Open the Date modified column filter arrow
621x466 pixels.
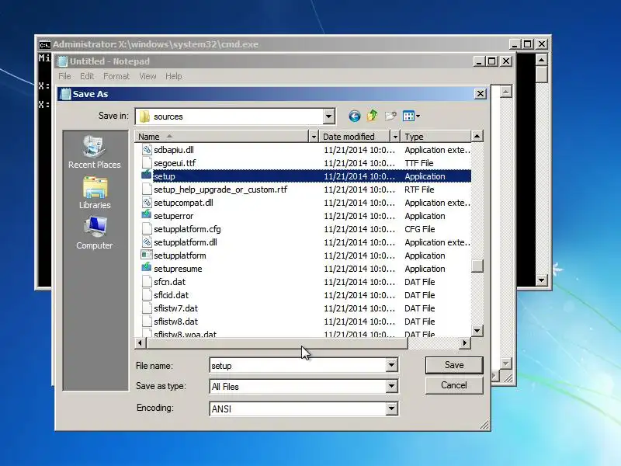pos(395,137)
